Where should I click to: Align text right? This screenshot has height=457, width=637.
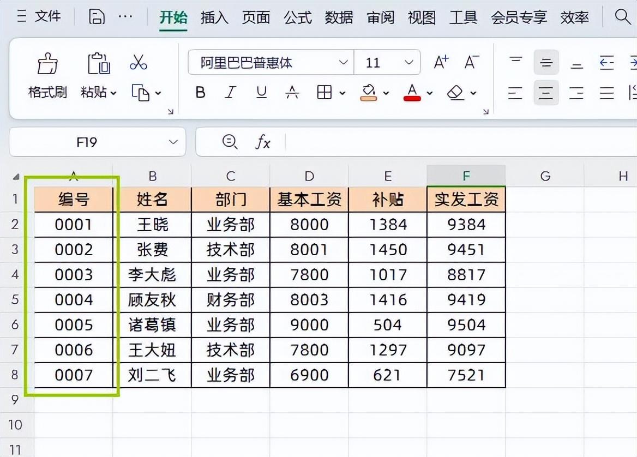576,93
